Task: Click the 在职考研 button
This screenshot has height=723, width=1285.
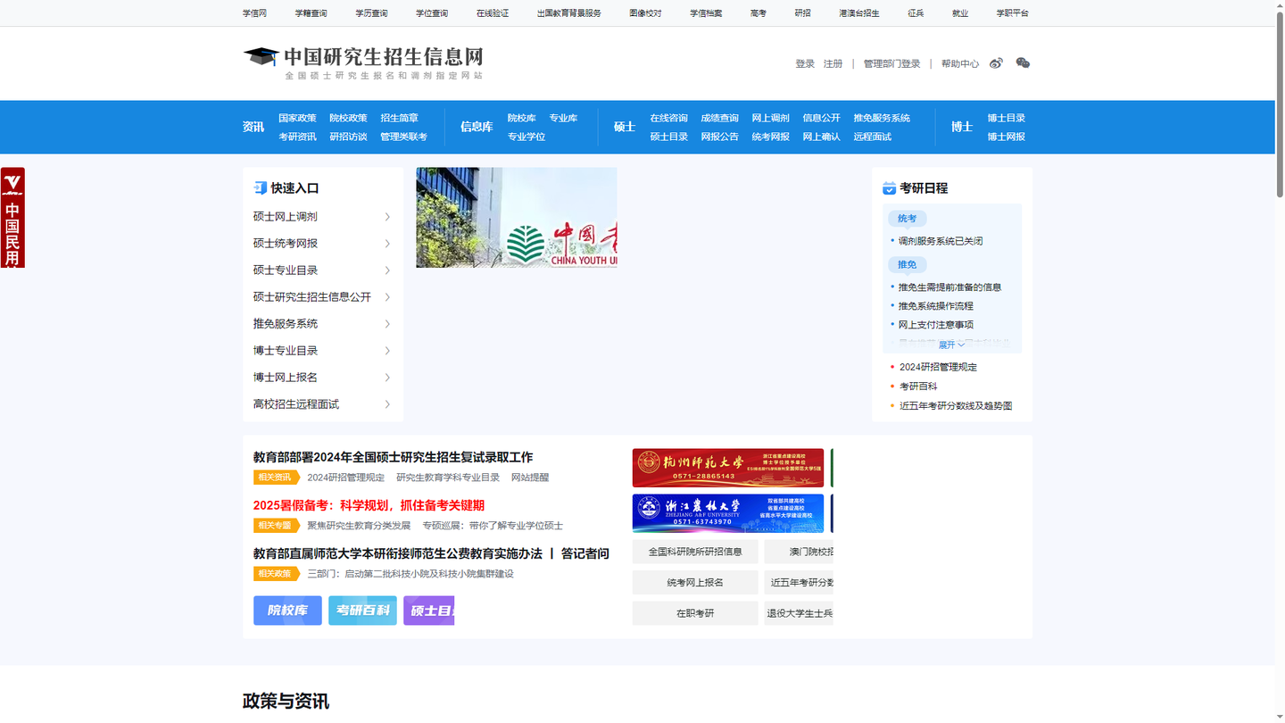Action: [x=695, y=613]
